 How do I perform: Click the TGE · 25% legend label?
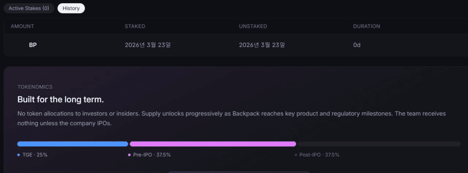pos(35,155)
